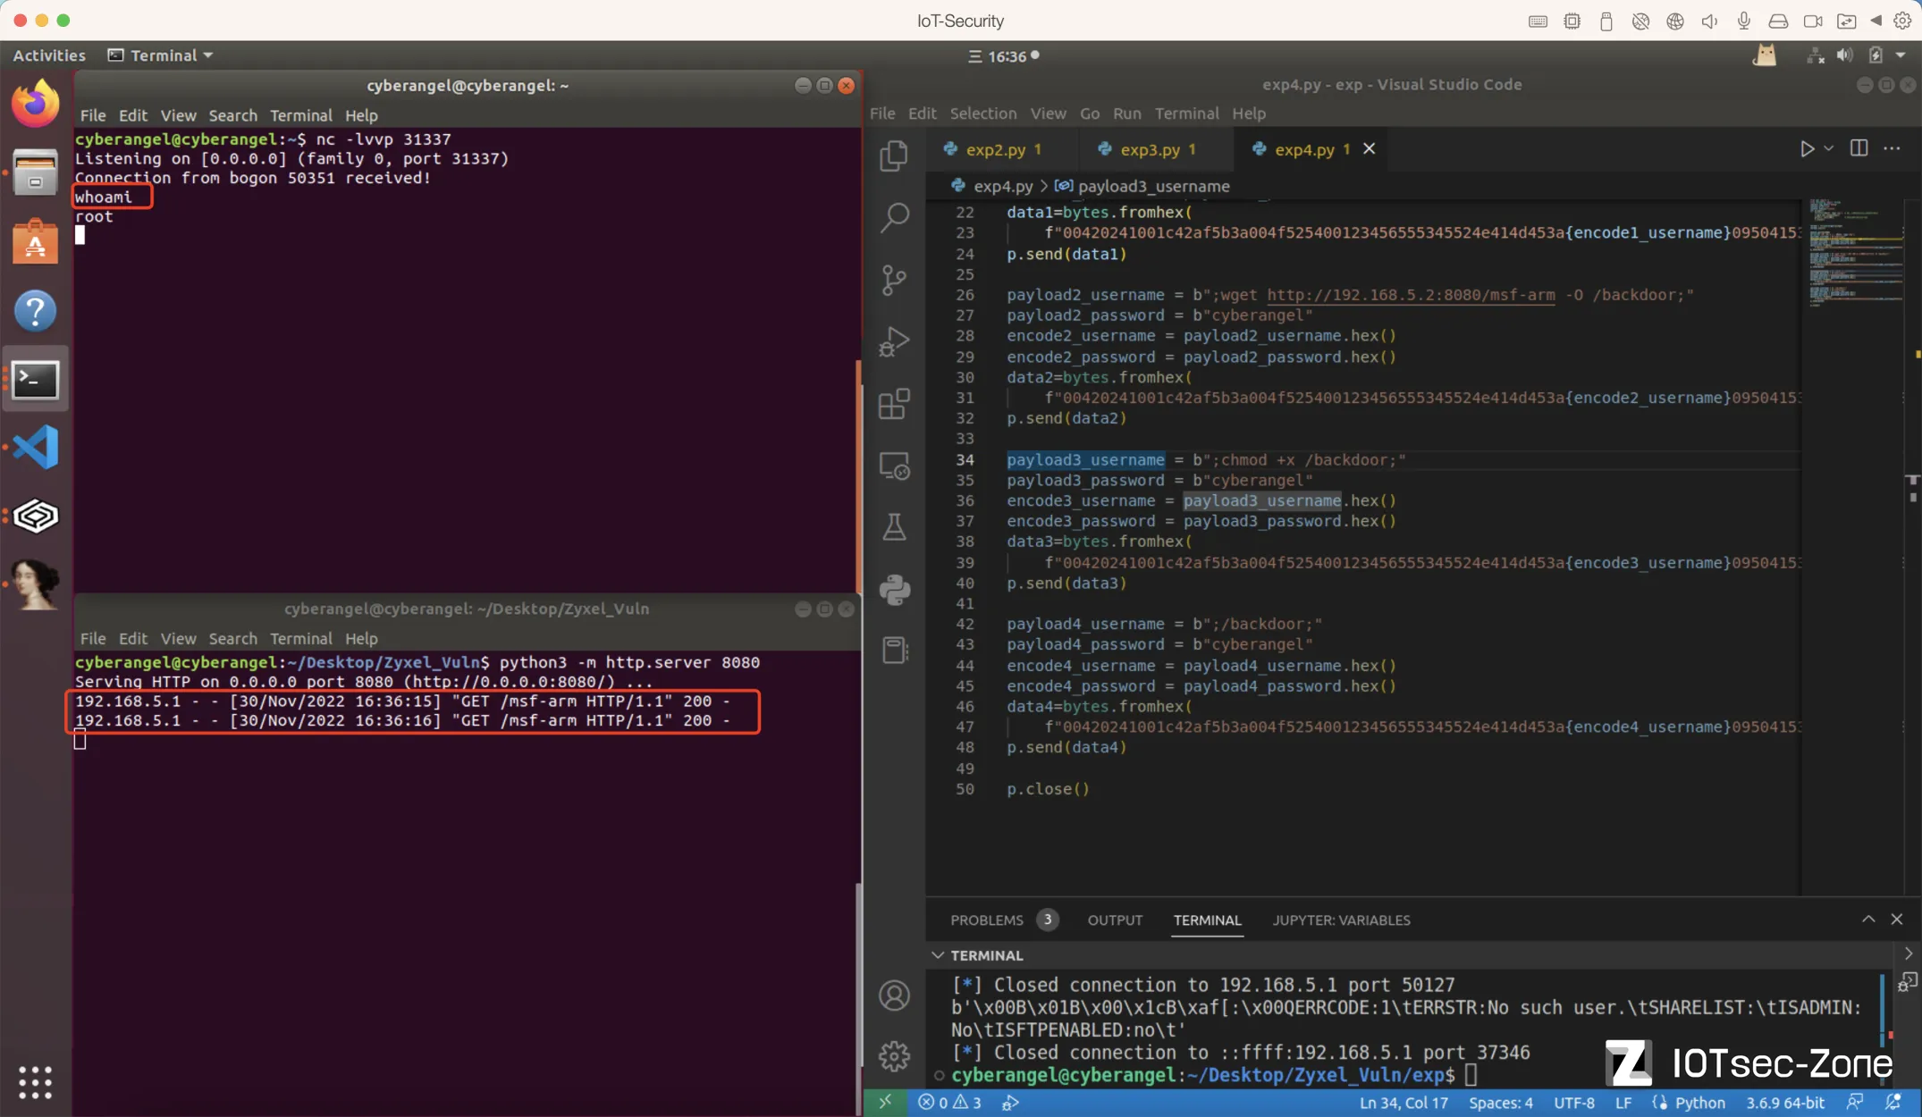Open the errors and warnings count in status bar

(x=949, y=1102)
